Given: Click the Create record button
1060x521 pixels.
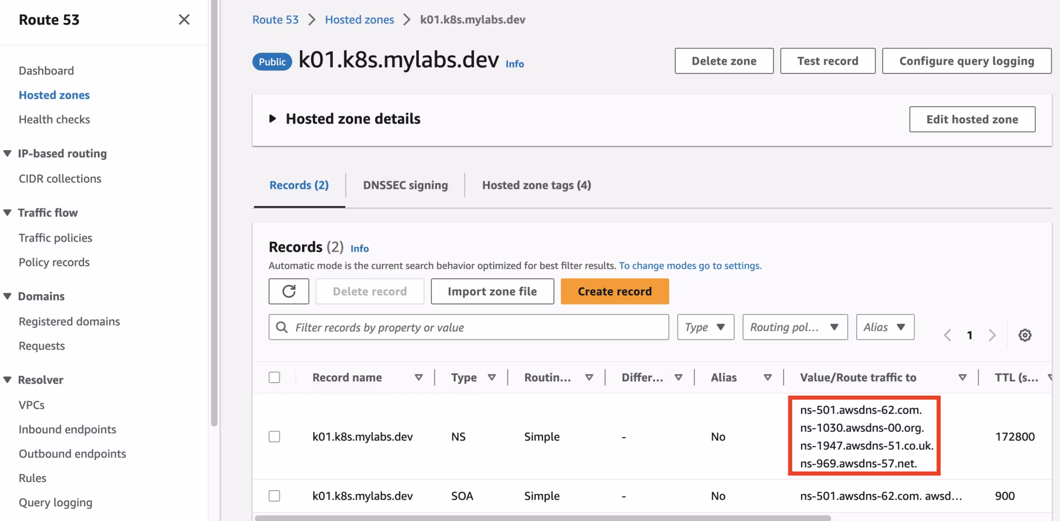Looking at the screenshot, I should point(614,291).
